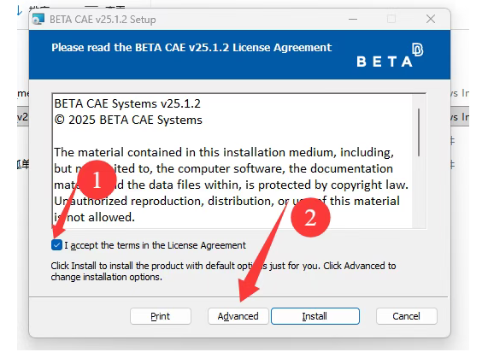
Task: Minimize the BETA CAE Setup window
Action: (x=353, y=20)
